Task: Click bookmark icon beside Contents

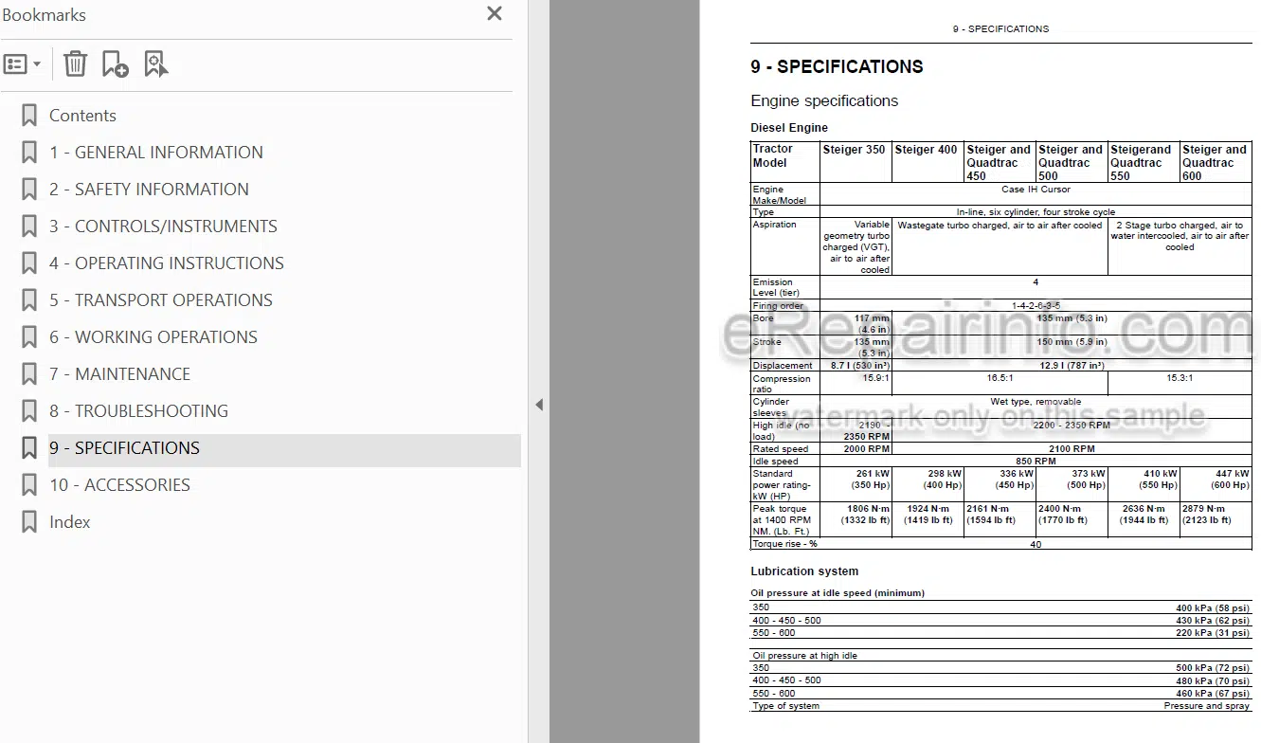Action: pos(29,116)
